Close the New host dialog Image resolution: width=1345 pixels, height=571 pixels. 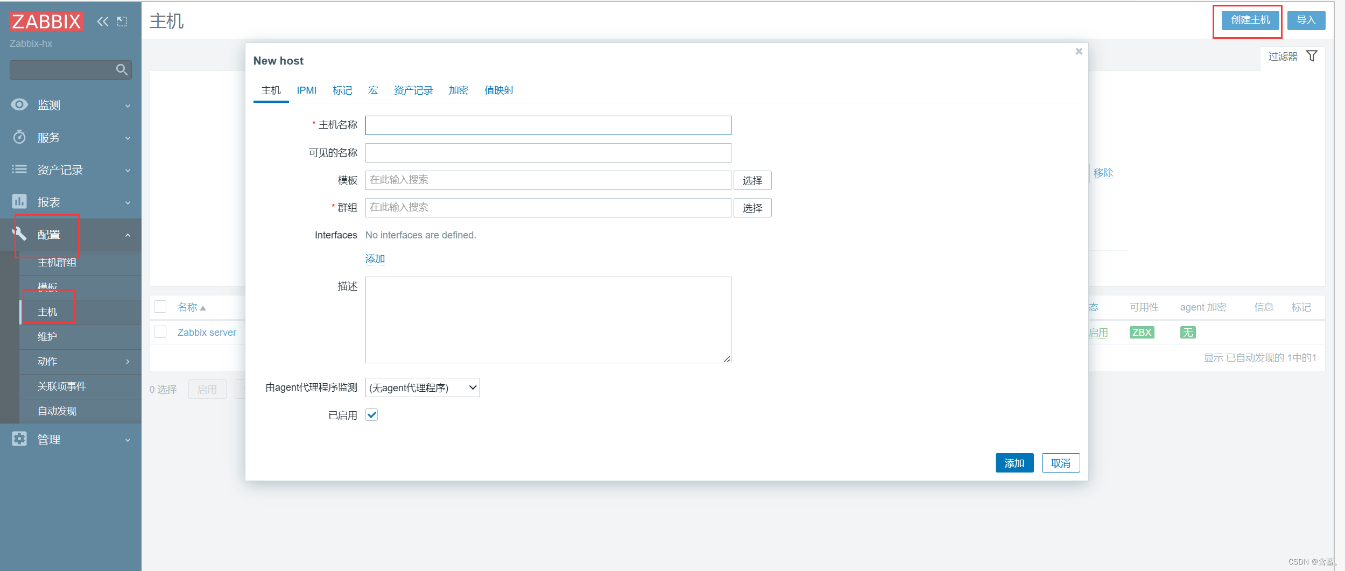pyautogui.click(x=1079, y=52)
